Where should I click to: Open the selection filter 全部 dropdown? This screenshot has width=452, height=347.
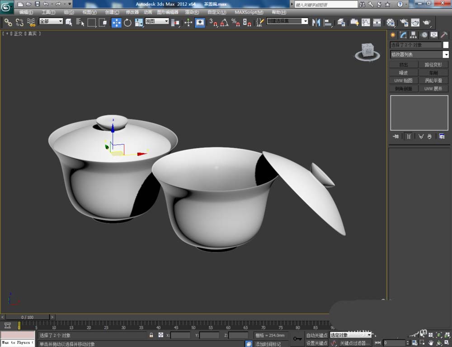click(51, 21)
